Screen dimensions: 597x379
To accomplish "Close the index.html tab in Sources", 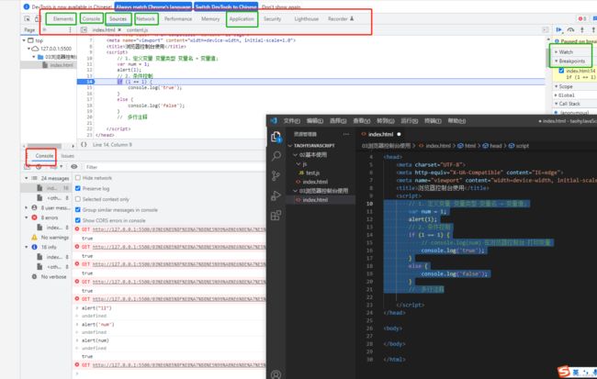I will pos(119,29).
